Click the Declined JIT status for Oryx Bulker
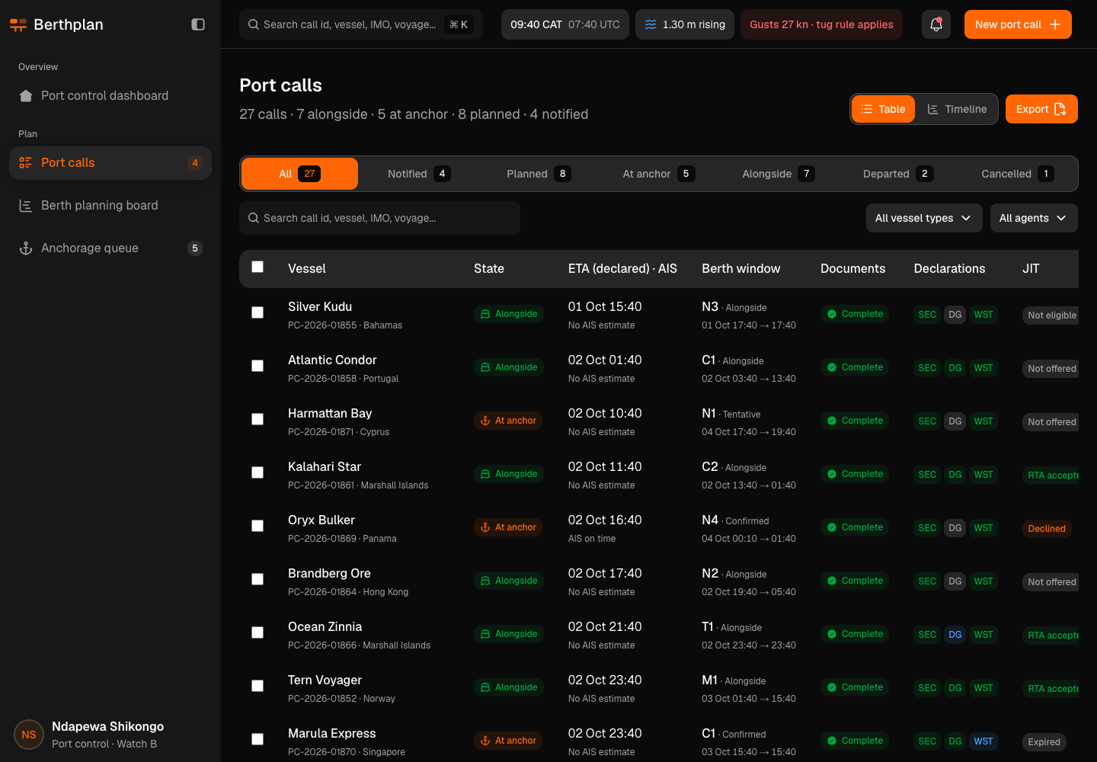Viewport: 1097px width, 762px height. coord(1047,529)
